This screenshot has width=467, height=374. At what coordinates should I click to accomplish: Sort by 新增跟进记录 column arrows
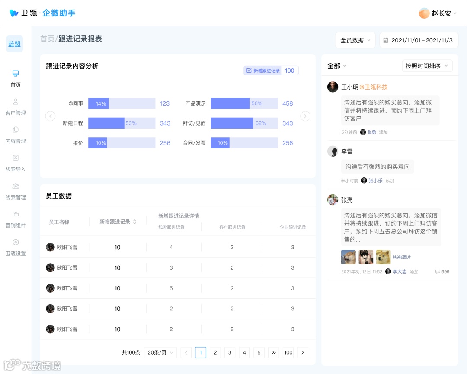pyautogui.click(x=134, y=222)
